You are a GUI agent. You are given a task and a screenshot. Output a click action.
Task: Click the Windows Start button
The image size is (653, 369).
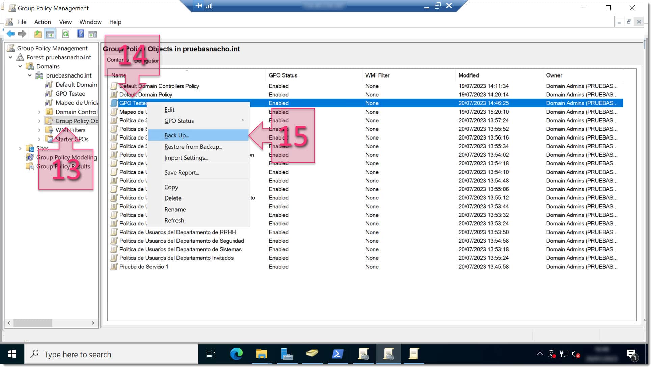tap(12, 354)
